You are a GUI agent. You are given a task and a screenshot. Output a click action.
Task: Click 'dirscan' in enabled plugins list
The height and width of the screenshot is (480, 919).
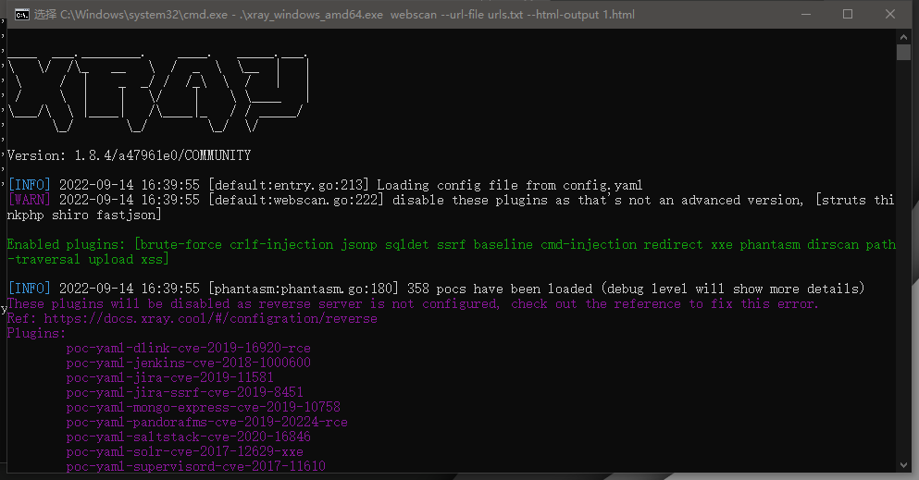click(833, 245)
